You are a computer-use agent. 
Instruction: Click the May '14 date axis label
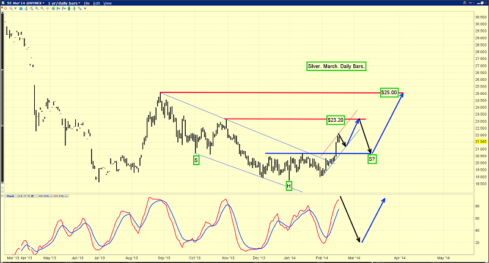444,258
